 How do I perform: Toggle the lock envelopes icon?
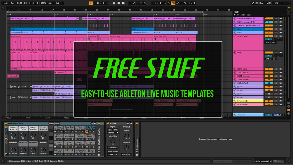click(x=248, y=15)
